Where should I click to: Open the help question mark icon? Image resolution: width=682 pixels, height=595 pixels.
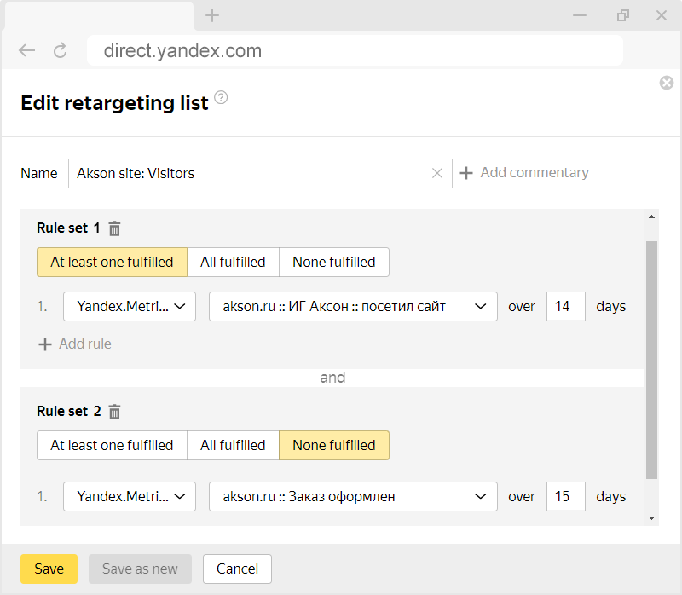[222, 98]
